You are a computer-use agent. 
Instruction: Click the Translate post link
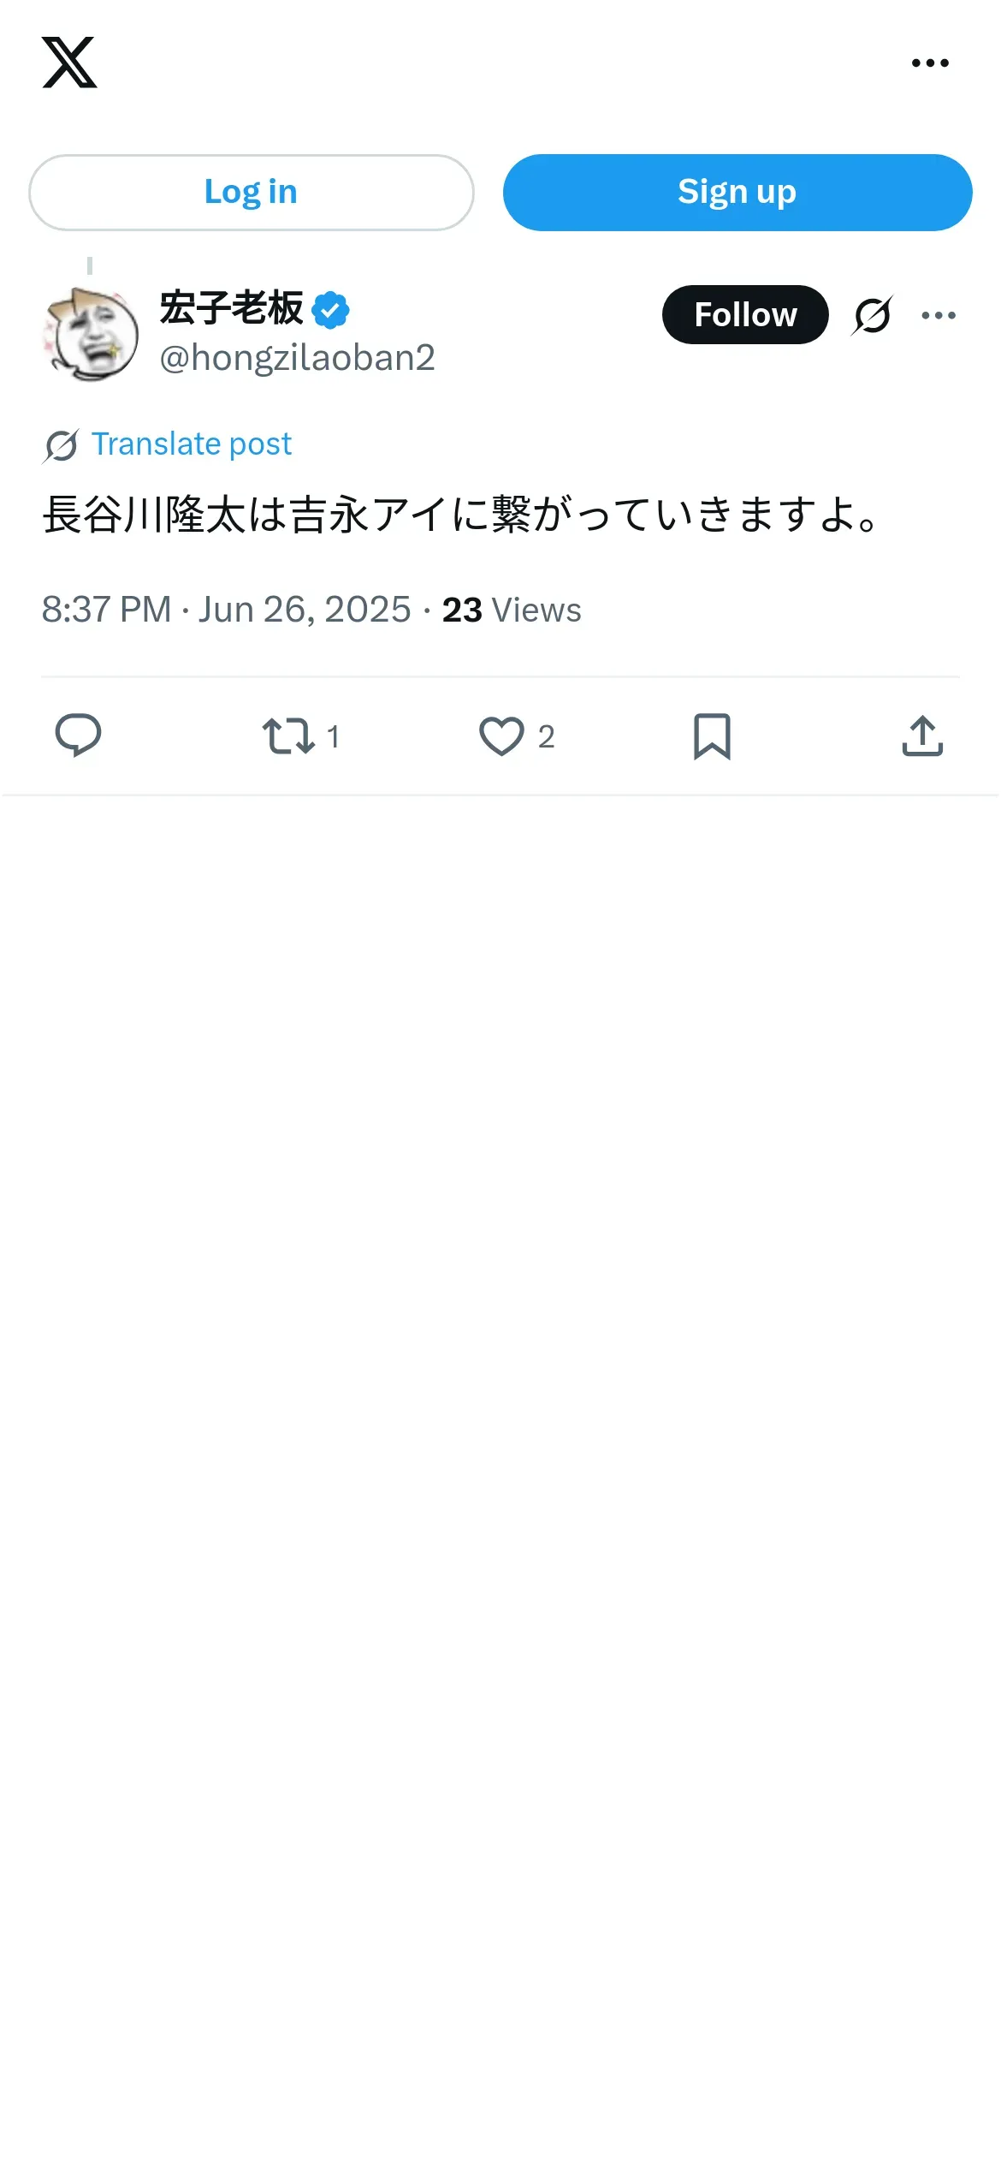pos(191,444)
